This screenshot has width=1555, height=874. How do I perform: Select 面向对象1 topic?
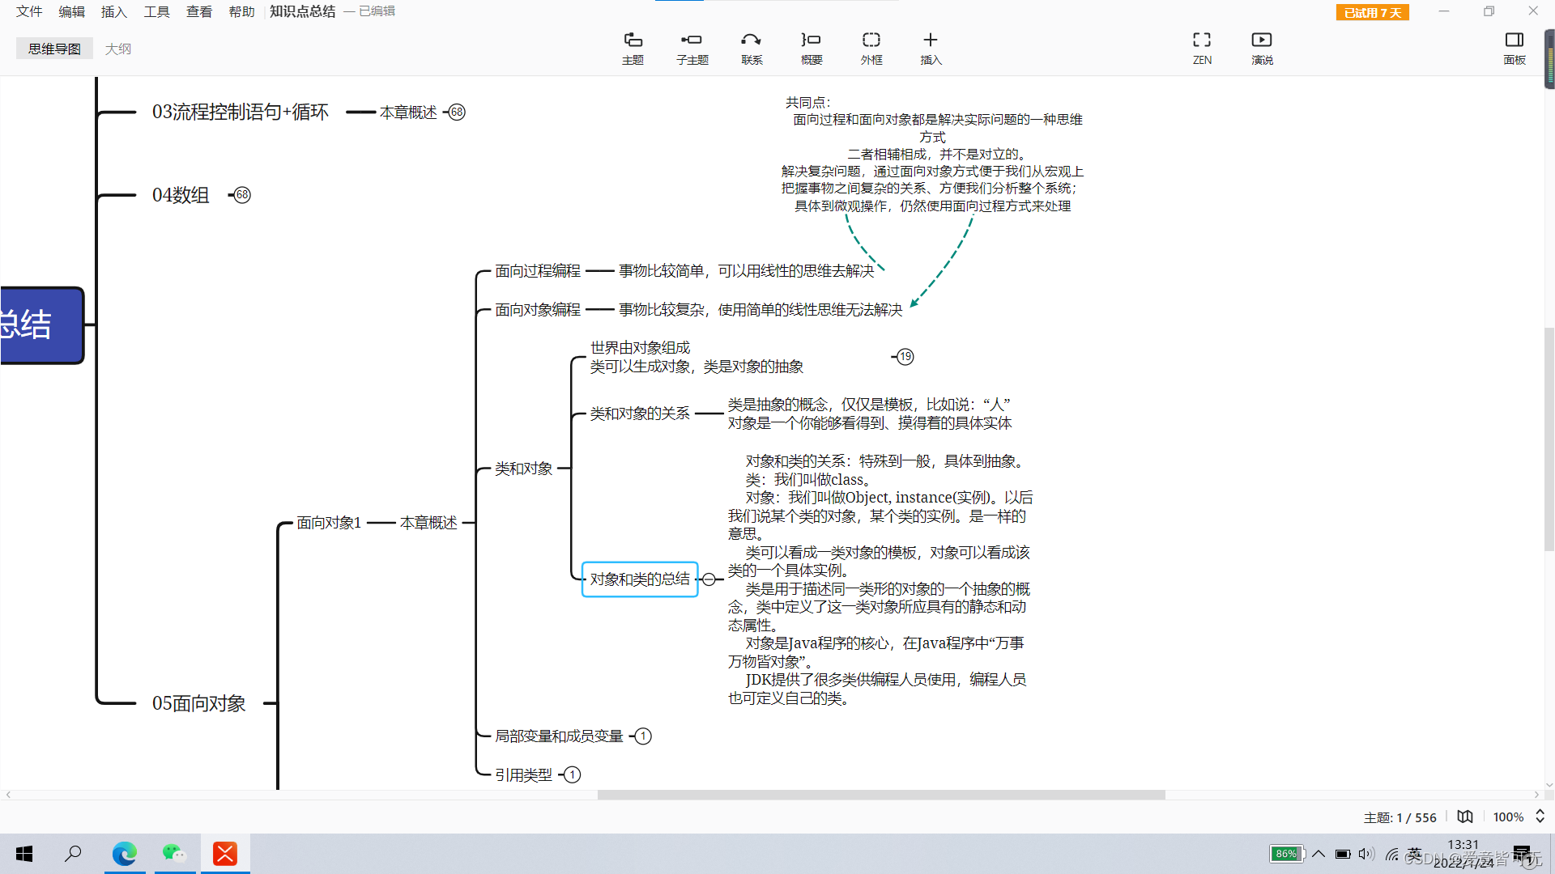pos(329,523)
